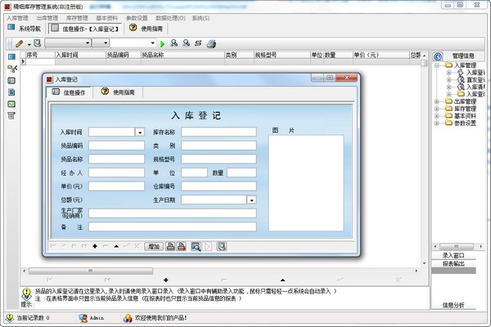Click the plus add-record icon in dialog navigator

(x=95, y=246)
